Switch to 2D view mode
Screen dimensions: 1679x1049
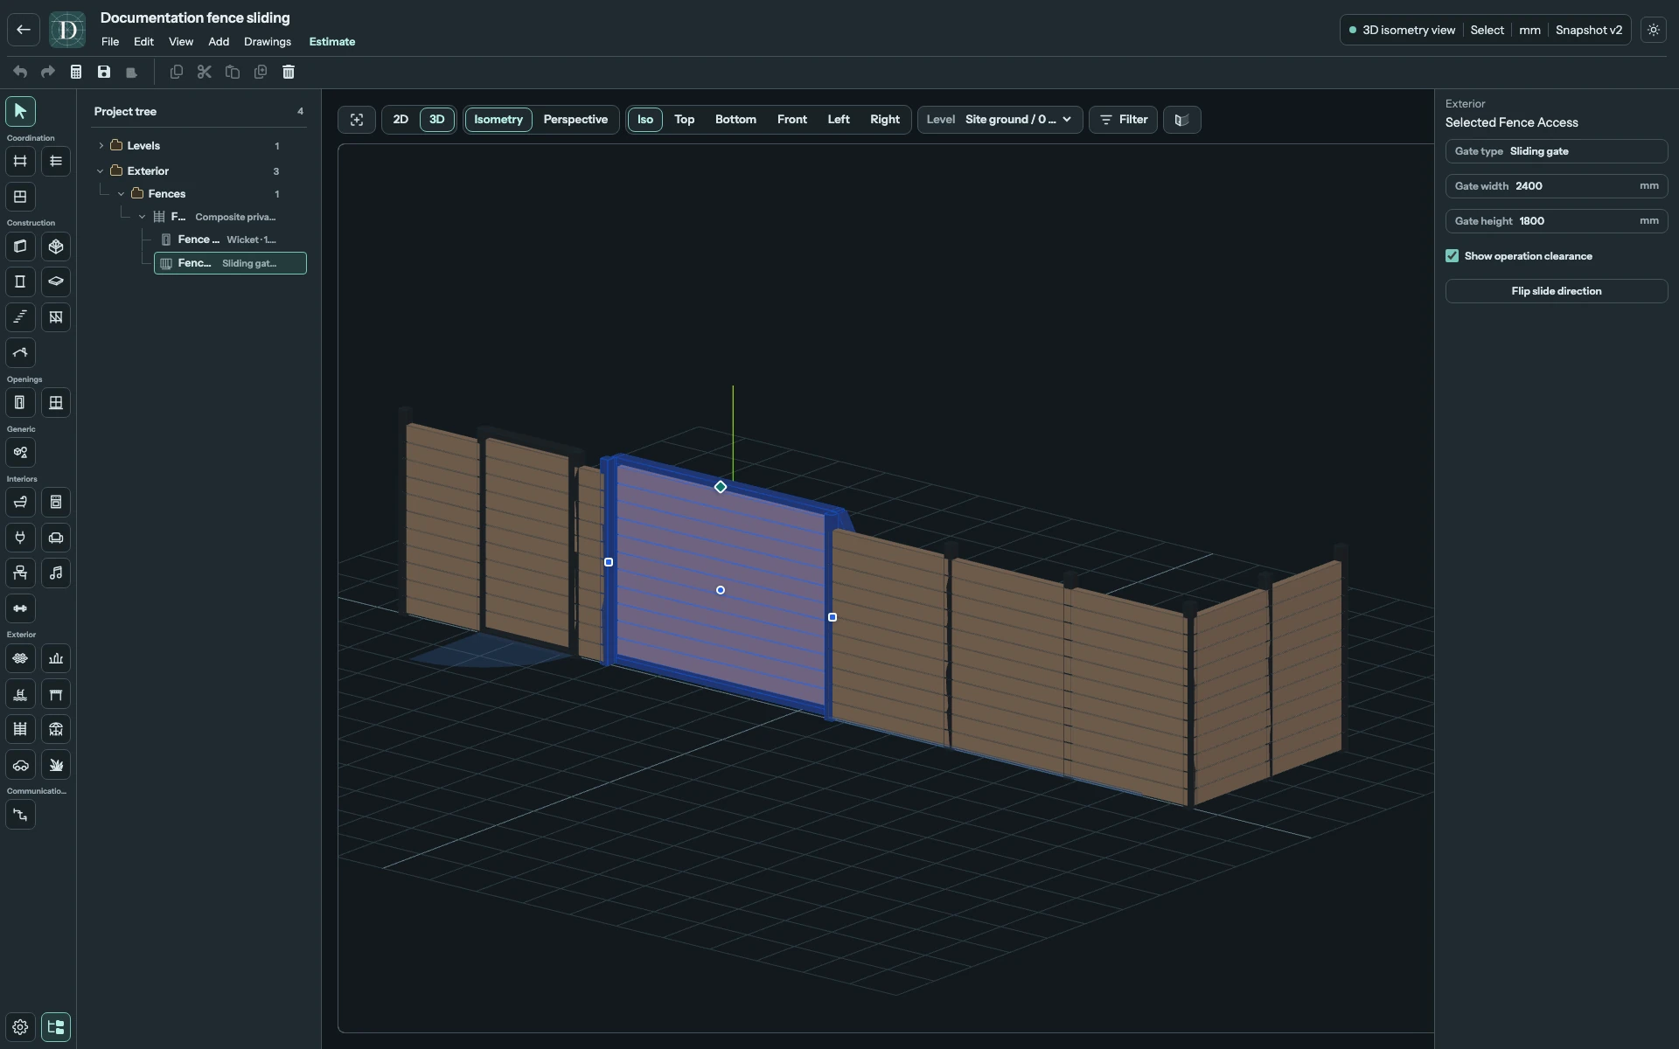coord(401,120)
